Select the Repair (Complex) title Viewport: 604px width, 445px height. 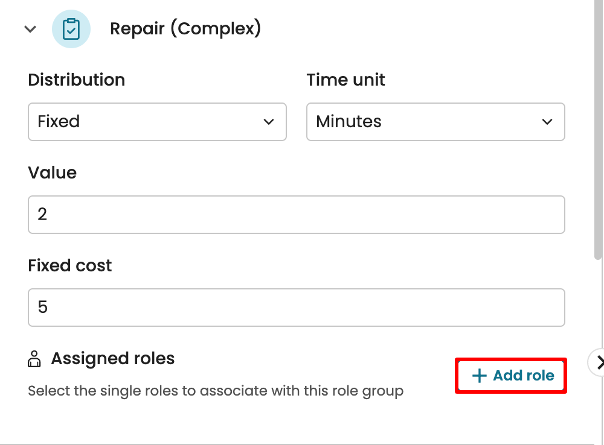pos(185,28)
